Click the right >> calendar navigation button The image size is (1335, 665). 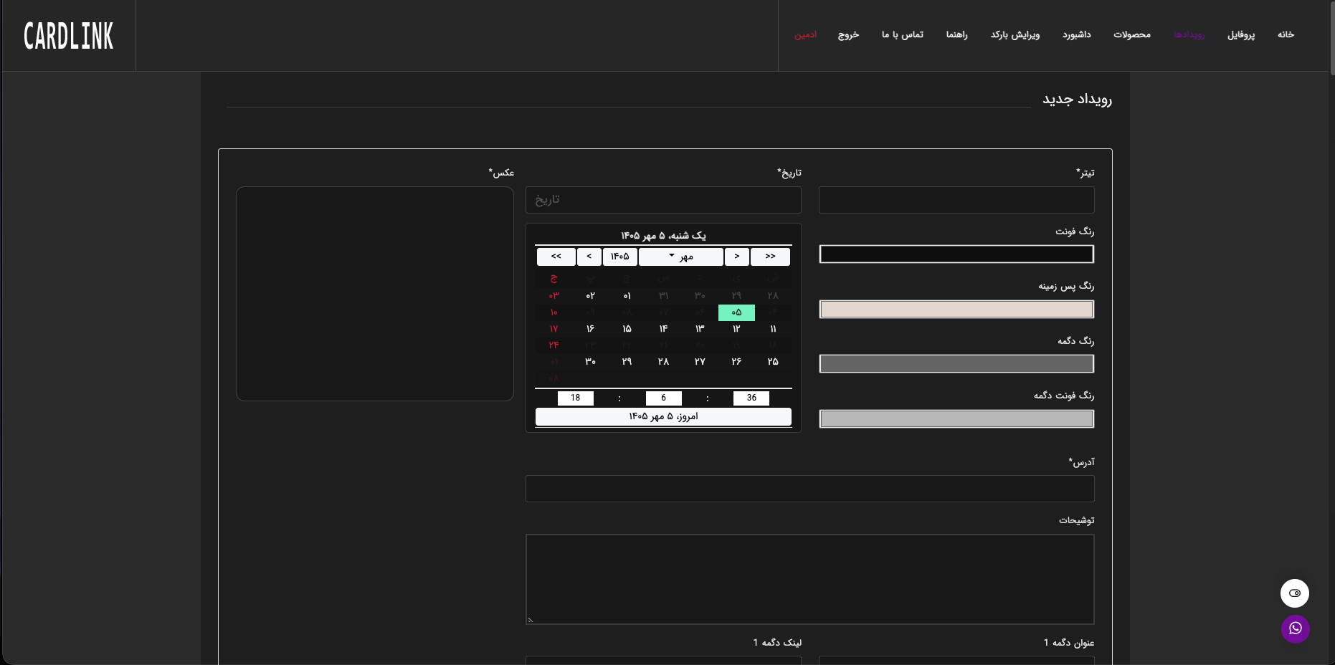pos(770,257)
